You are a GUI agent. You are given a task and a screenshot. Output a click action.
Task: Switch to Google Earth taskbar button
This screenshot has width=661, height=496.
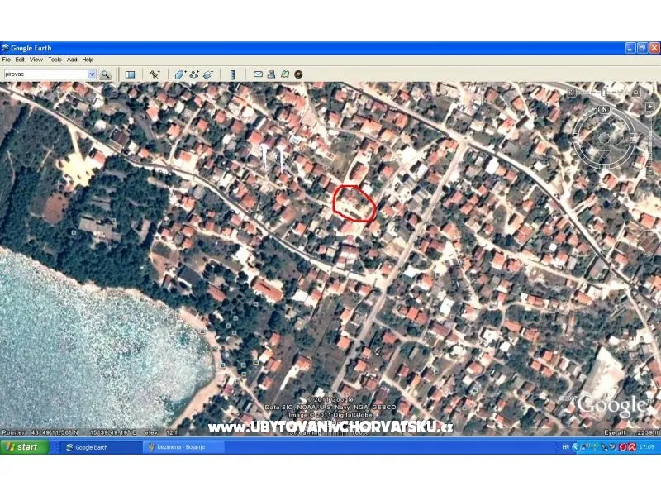101,447
